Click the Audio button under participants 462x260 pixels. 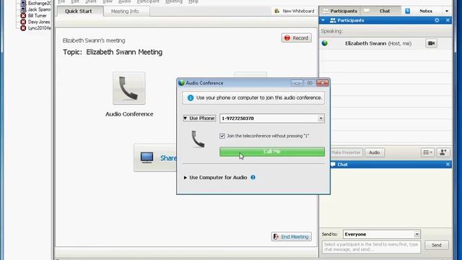pos(375,152)
